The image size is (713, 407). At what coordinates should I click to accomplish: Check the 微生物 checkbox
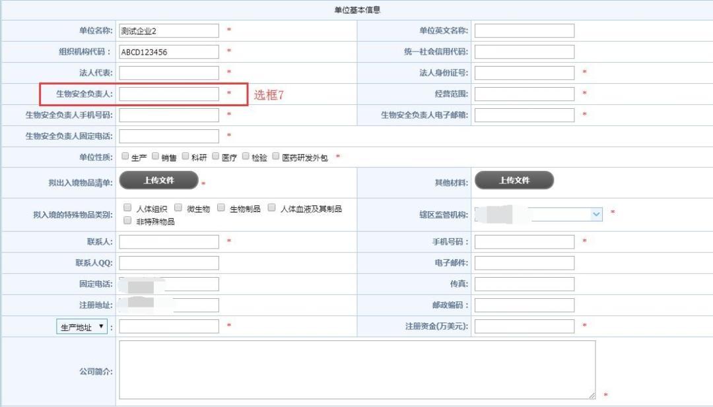[x=178, y=209]
